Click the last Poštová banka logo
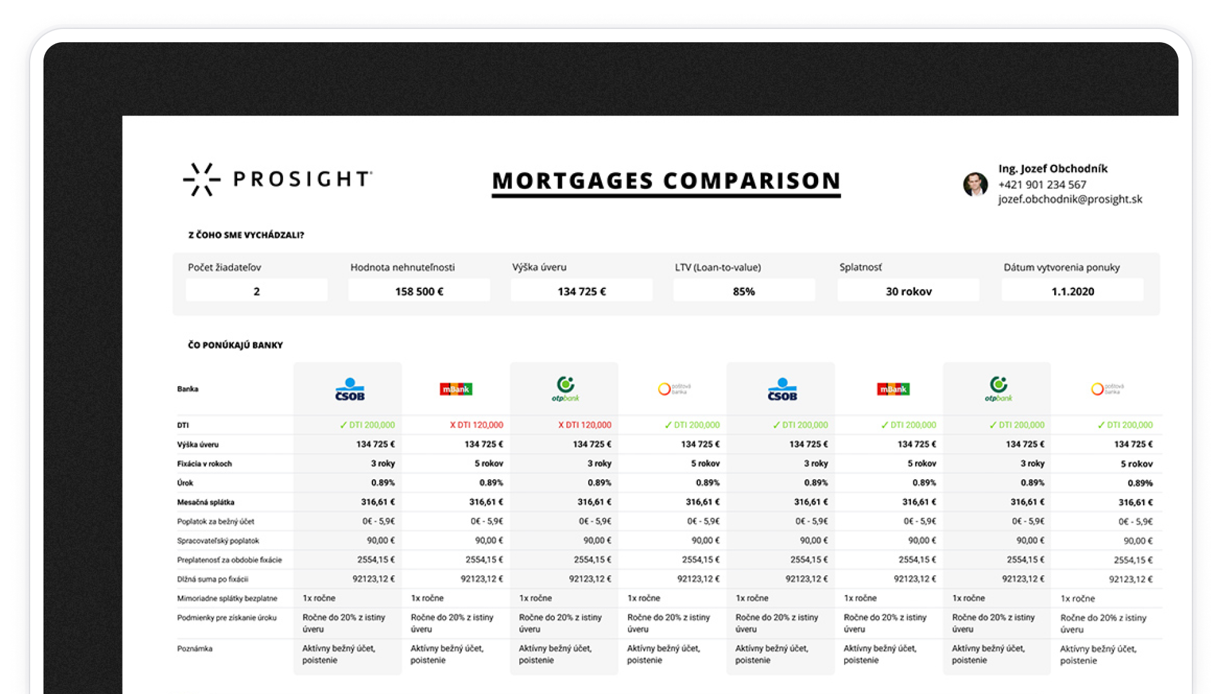Viewport: 1222px width, 694px height. 1107,389
